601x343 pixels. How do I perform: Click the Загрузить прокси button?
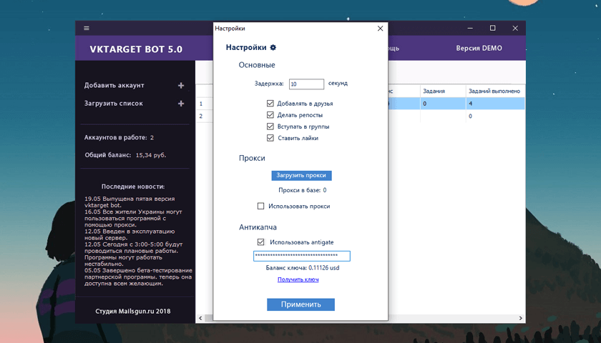tap(301, 175)
